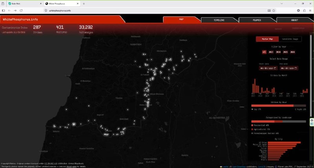Close the White Phosphorus tab

[78, 4]
